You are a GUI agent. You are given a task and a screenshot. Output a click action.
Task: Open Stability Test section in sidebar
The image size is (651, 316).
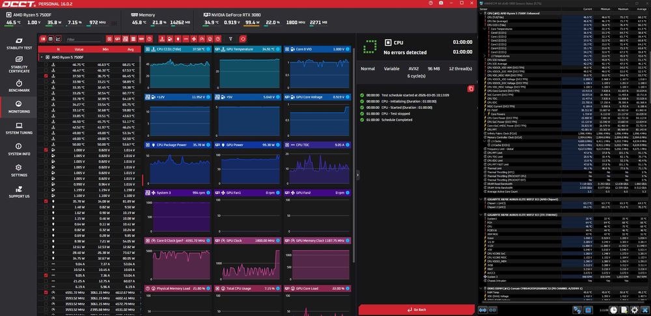click(x=19, y=44)
